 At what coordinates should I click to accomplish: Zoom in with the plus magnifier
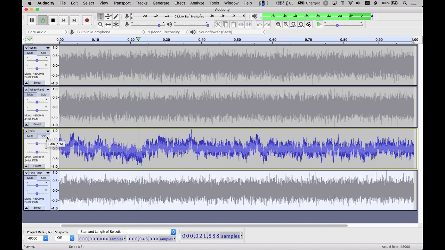pyautogui.click(x=278, y=24)
